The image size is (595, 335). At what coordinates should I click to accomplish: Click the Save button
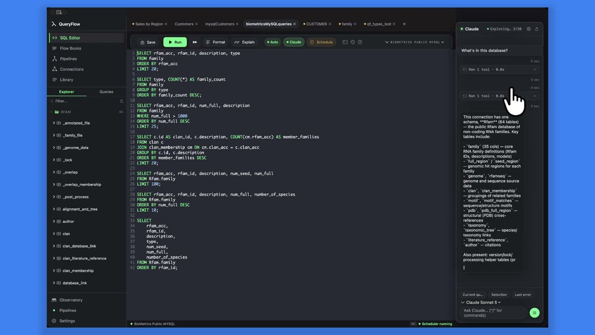click(148, 42)
